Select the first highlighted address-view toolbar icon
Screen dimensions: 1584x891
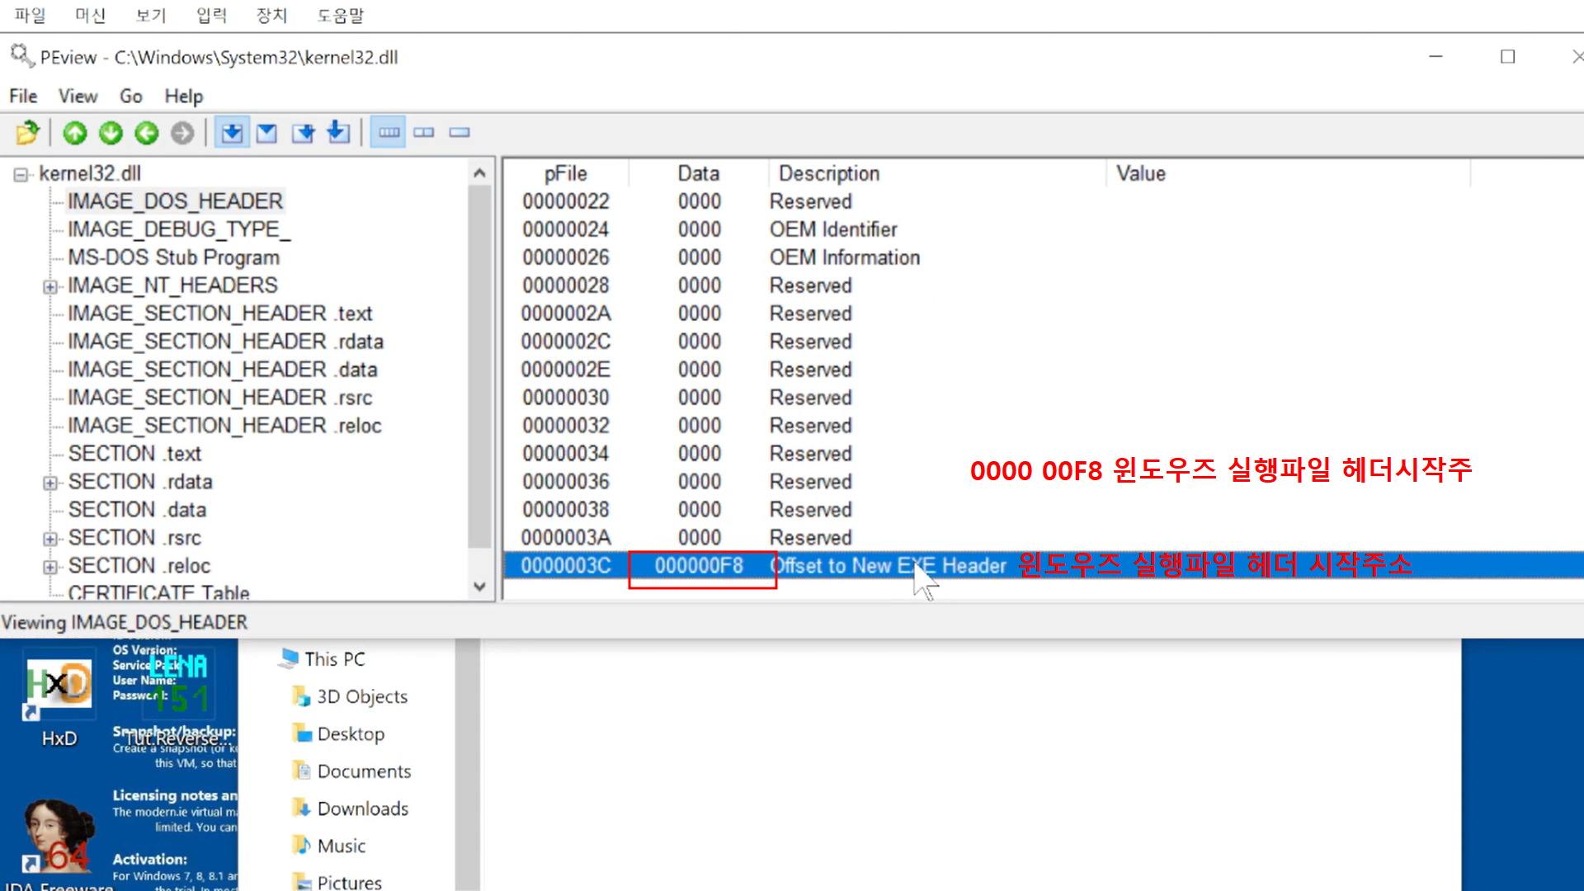[232, 132]
